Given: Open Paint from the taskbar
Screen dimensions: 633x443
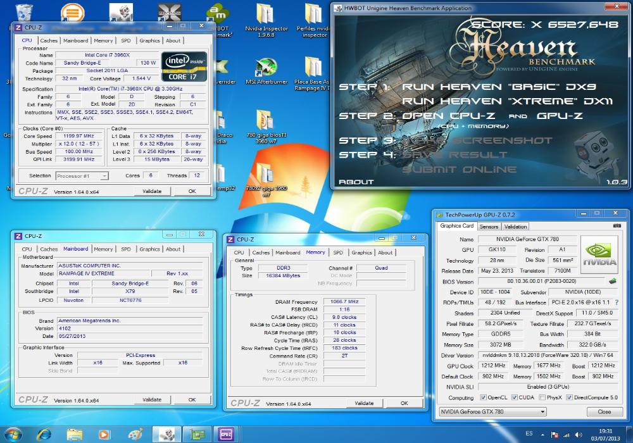Looking at the screenshot, I should (135, 434).
